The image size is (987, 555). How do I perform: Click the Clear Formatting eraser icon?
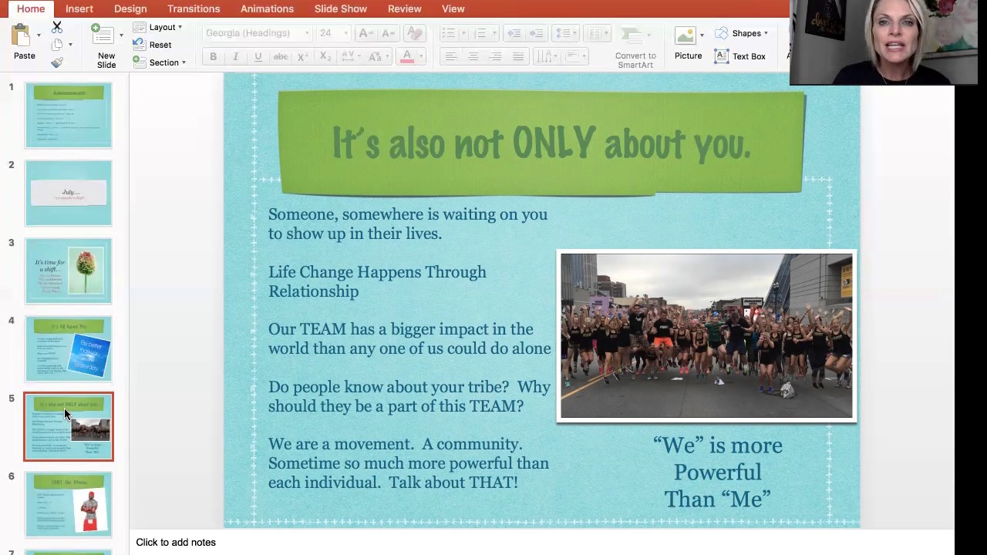point(414,33)
